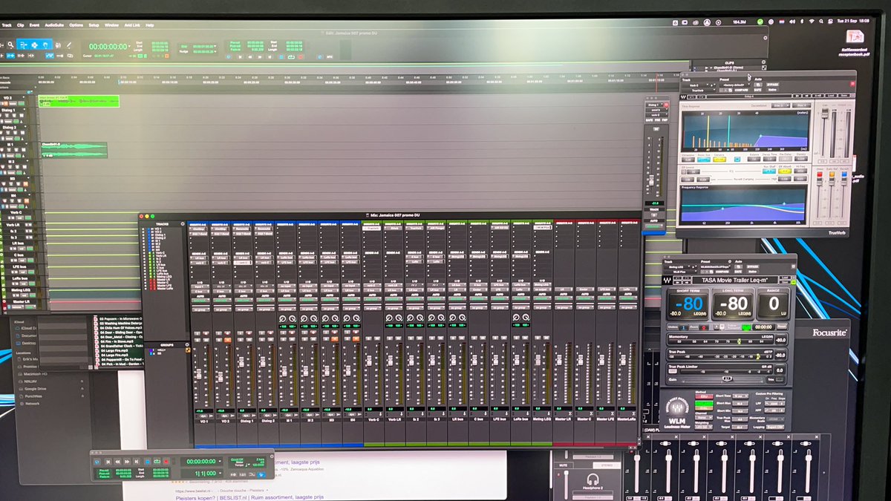The height and width of the screenshot is (501, 891).
Task: Click the Wi-Fi icon in macOS menu bar
Action: [812, 21]
